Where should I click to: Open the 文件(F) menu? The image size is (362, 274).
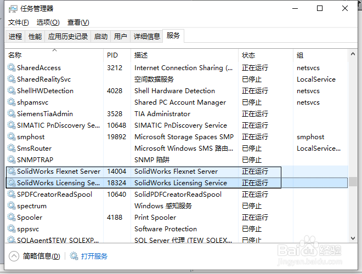[19, 22]
